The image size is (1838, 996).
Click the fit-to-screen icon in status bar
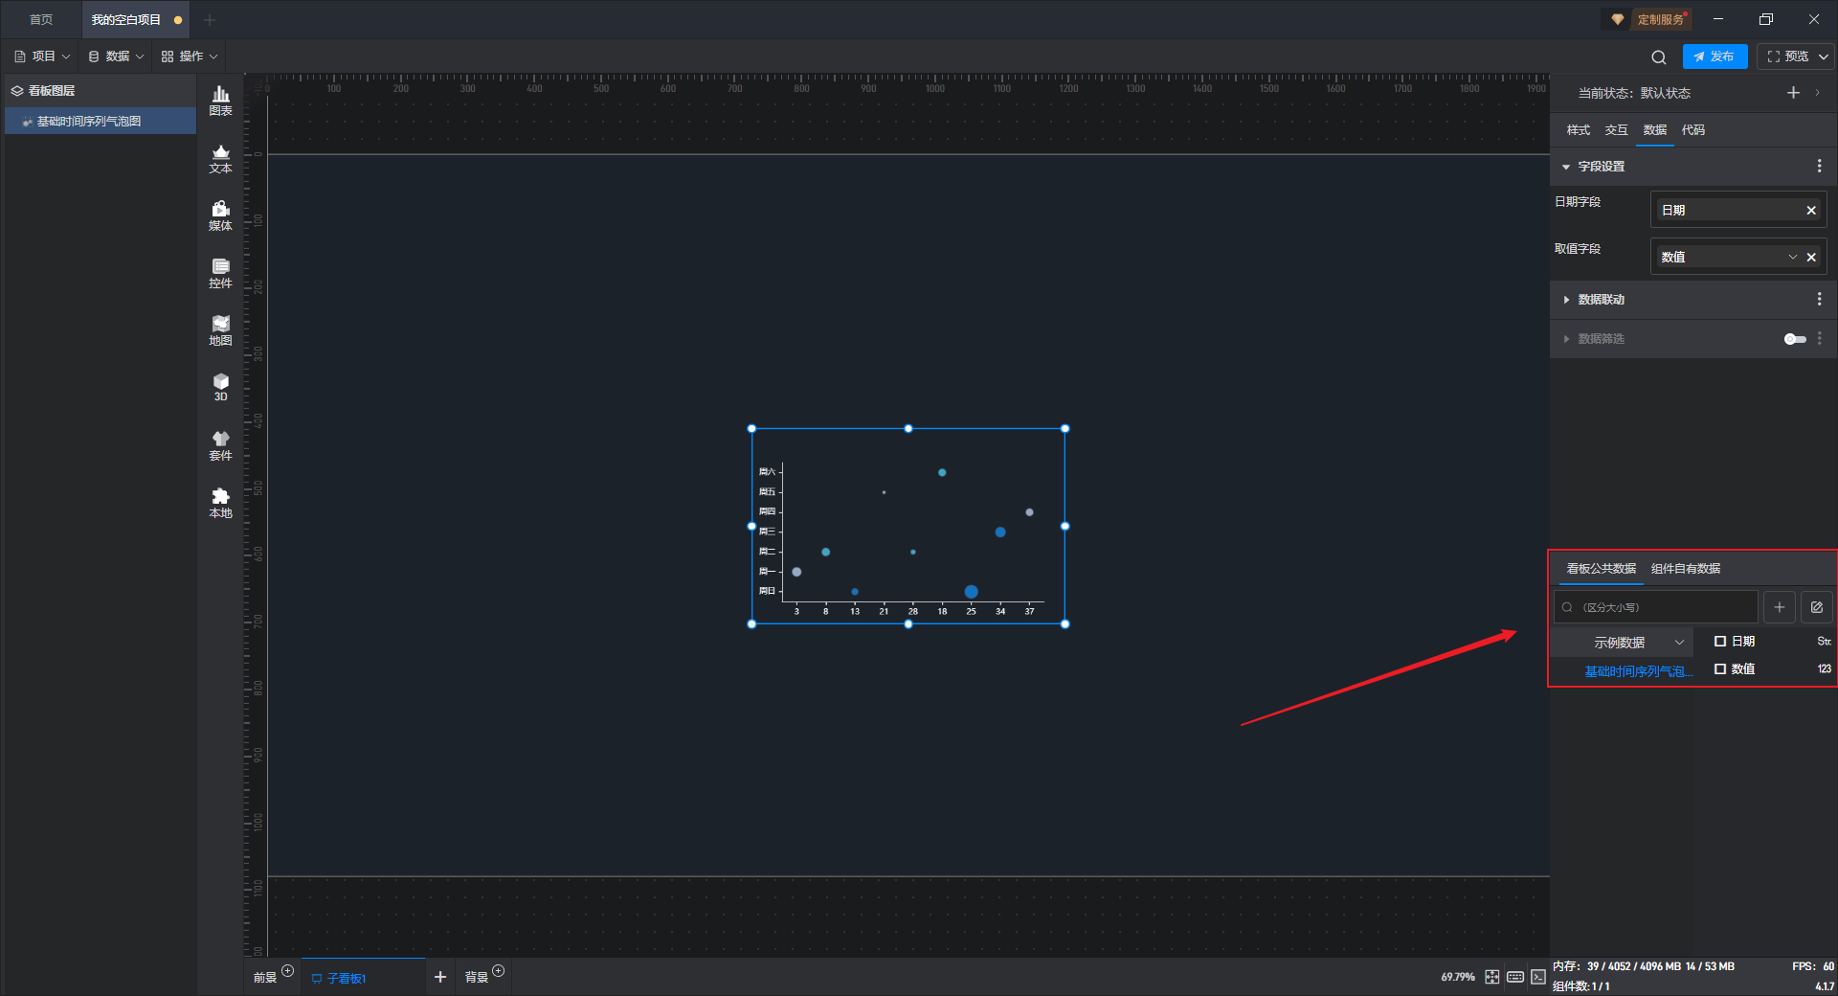pos(1492,977)
